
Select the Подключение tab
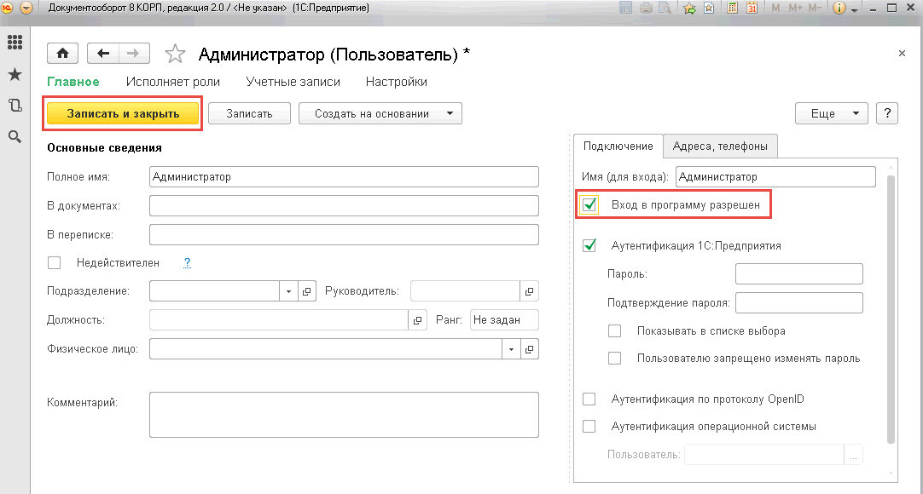(618, 146)
